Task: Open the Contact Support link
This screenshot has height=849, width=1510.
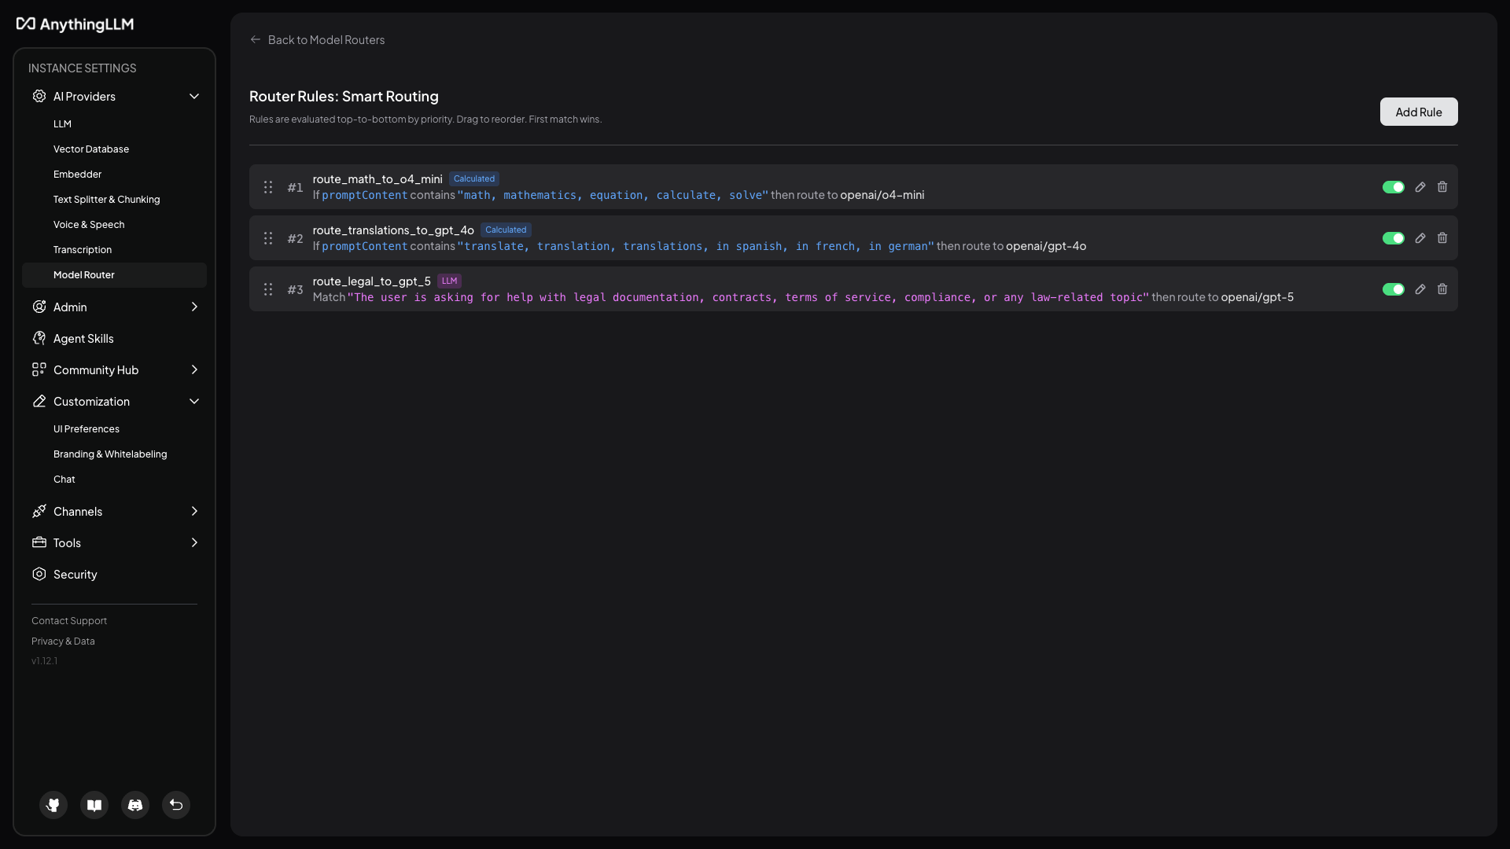Action: pos(69,621)
